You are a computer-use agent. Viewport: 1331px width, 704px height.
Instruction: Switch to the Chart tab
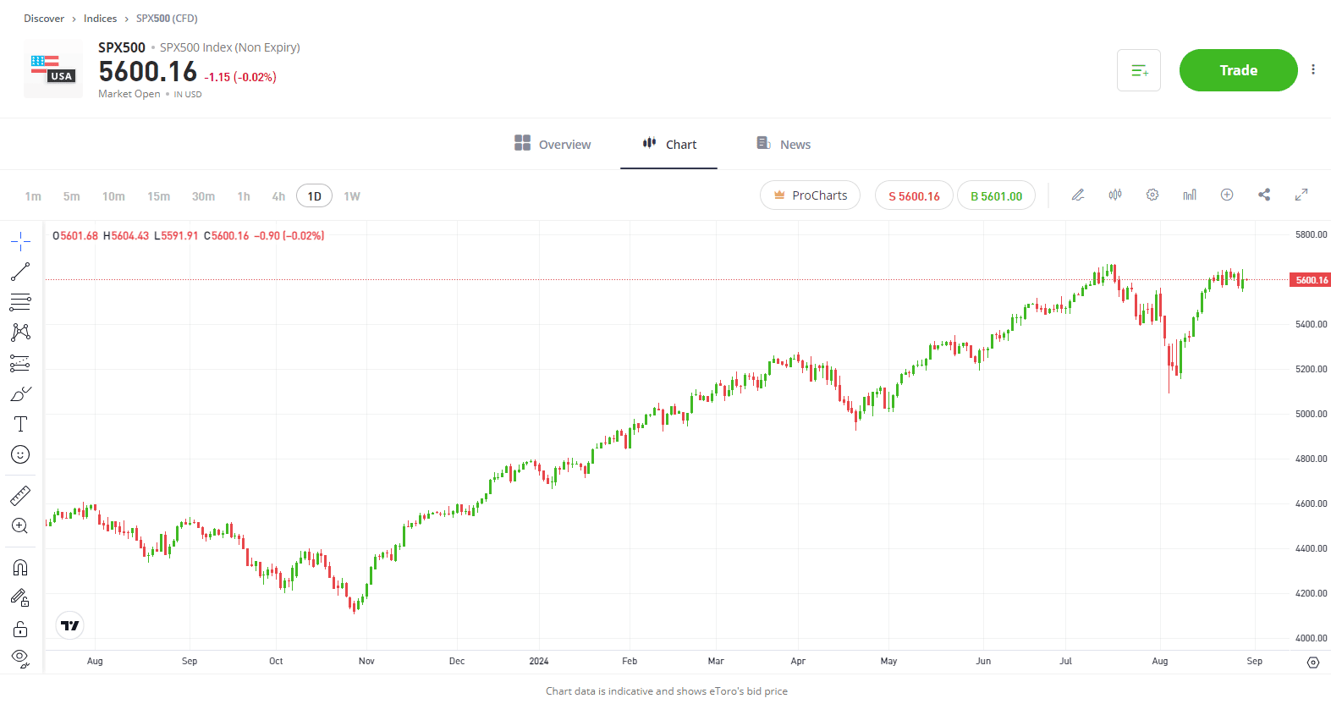[x=669, y=144]
